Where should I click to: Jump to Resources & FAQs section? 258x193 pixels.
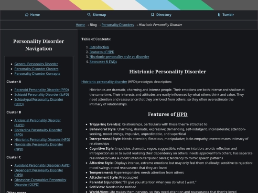coord(103,61)
